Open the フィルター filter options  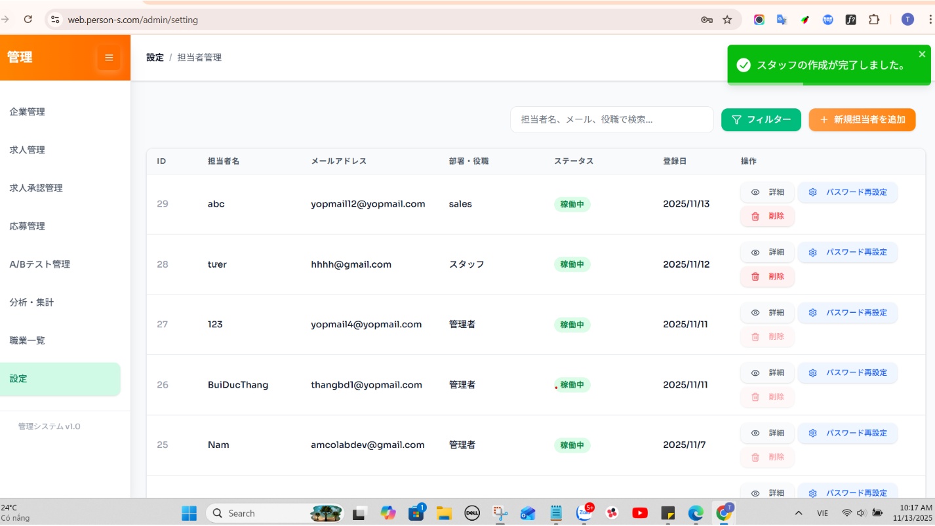tap(761, 119)
